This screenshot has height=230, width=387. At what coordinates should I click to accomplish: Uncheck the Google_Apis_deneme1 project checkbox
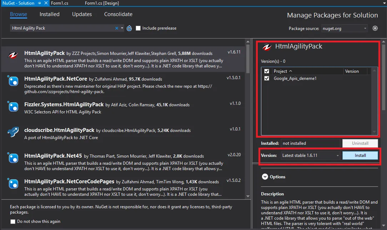coord(267,78)
